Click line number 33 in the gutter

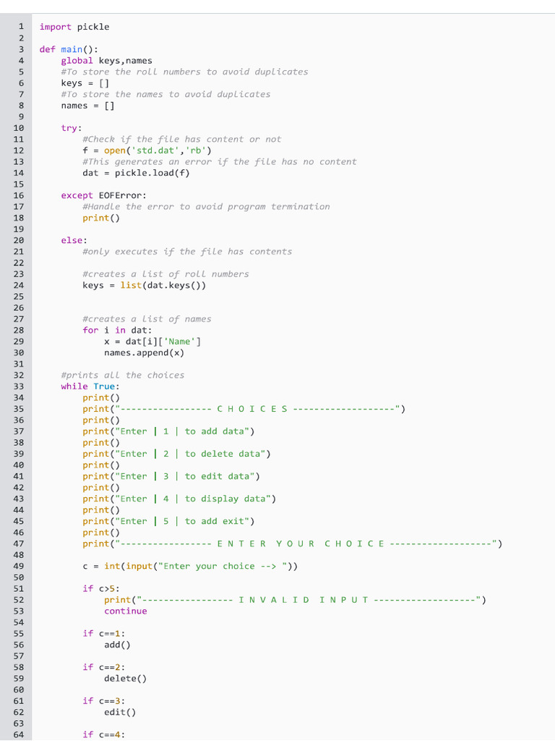18,386
